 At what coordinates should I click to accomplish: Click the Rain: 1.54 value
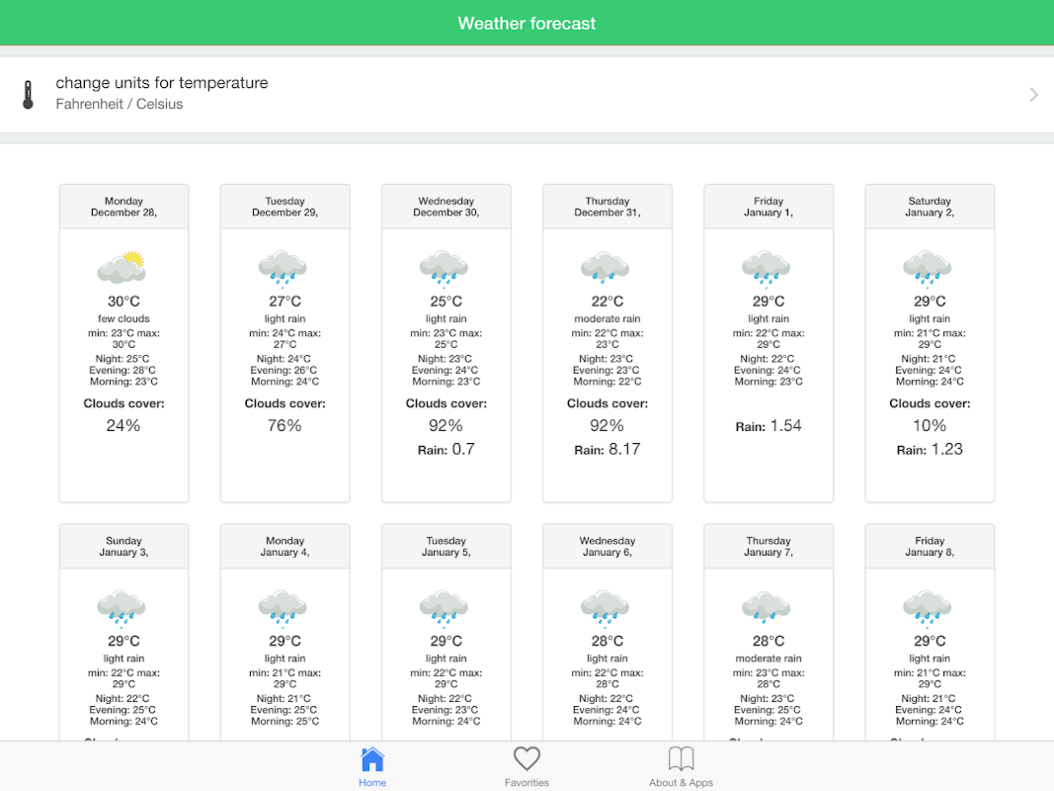769,426
